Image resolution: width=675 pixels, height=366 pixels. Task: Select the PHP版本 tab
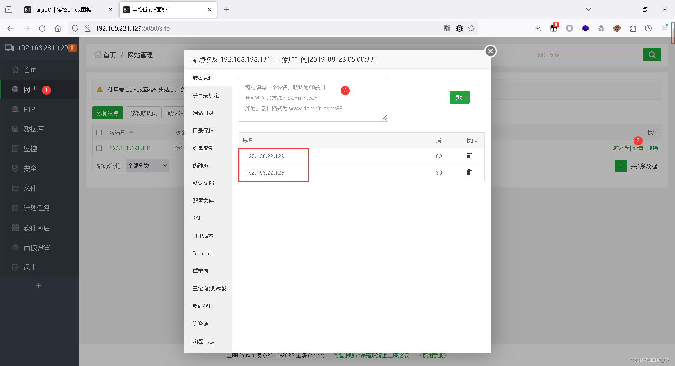(x=208, y=236)
